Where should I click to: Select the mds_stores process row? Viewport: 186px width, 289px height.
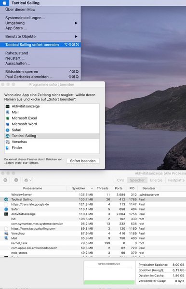(93, 253)
